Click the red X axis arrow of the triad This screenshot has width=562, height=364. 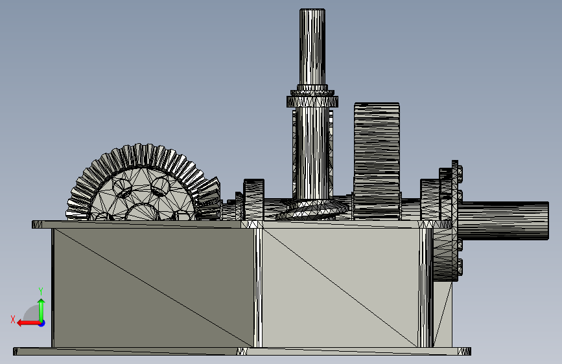pos(29,323)
